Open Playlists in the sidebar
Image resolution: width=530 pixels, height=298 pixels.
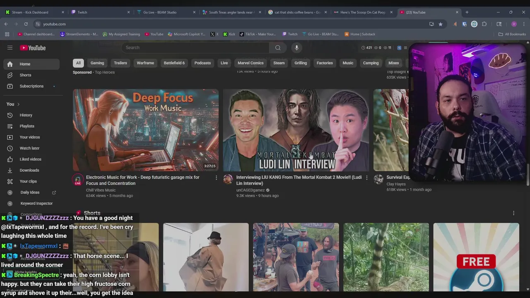tap(31, 126)
